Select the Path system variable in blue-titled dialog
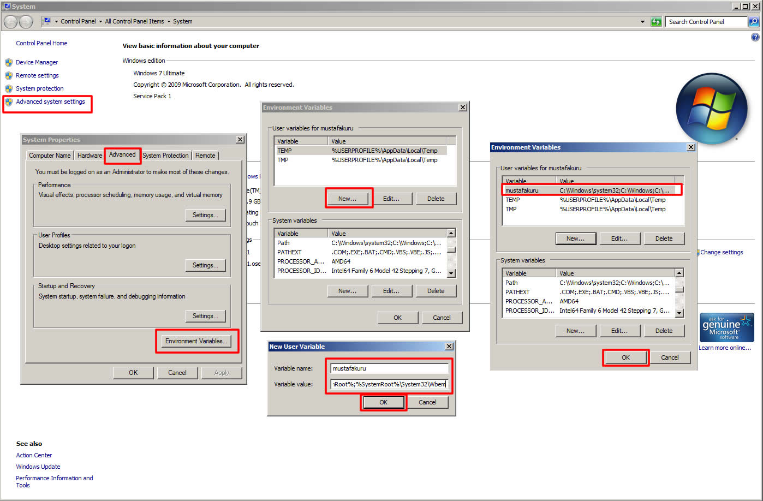Screen dimensions: 763x501 tap(589, 283)
